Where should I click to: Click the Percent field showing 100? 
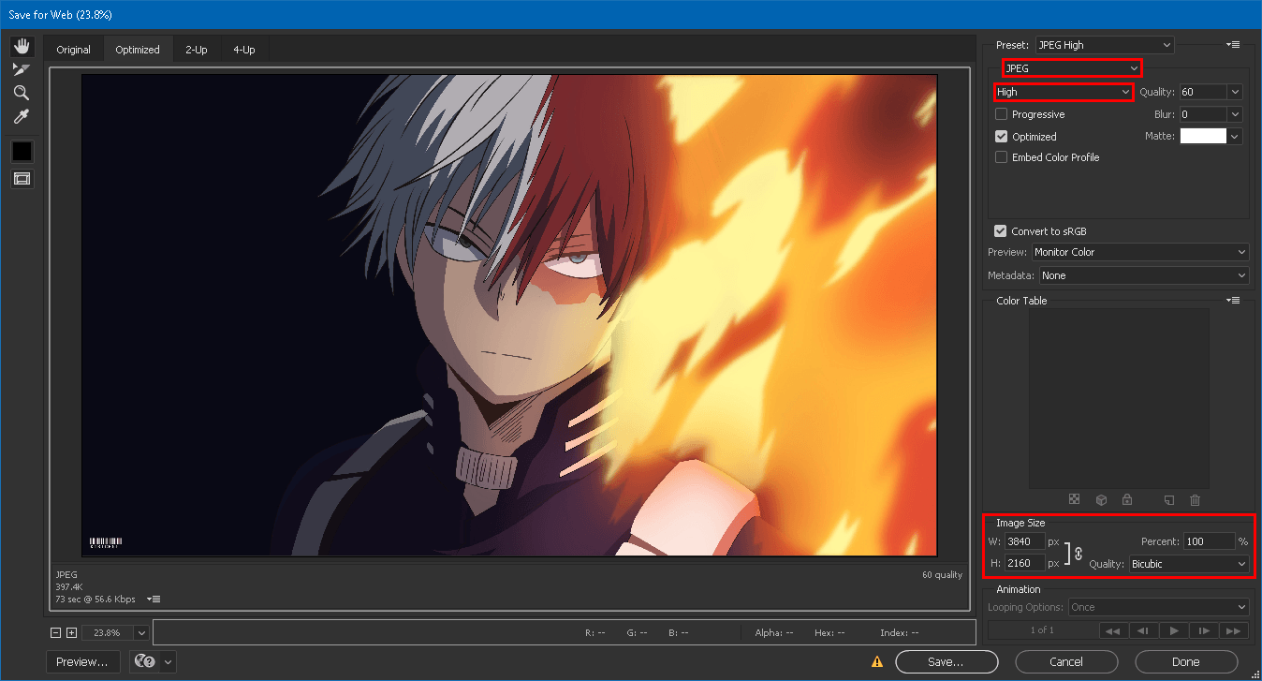(1209, 541)
